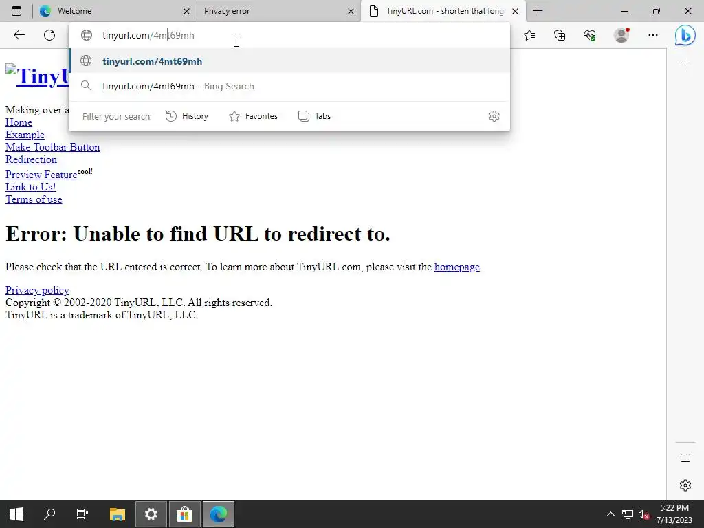Open Microsoft Store from the taskbar
The height and width of the screenshot is (528, 704).
coord(184,514)
